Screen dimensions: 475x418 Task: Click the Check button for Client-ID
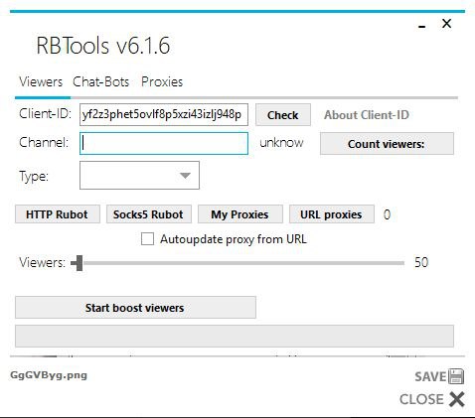[x=283, y=115]
